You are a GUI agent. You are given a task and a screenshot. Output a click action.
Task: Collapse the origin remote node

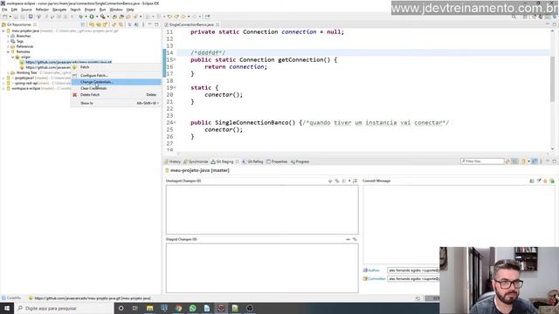coord(12,57)
